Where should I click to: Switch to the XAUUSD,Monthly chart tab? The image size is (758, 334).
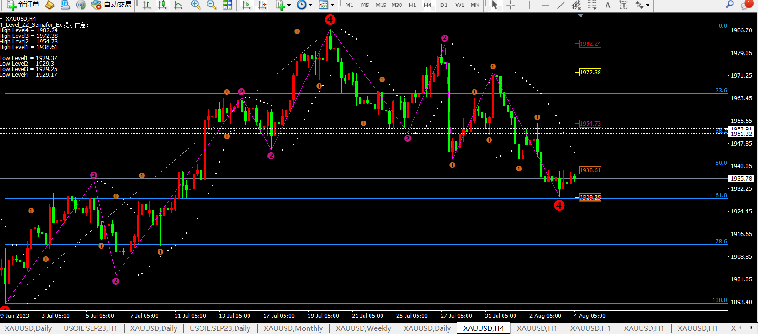(x=293, y=328)
